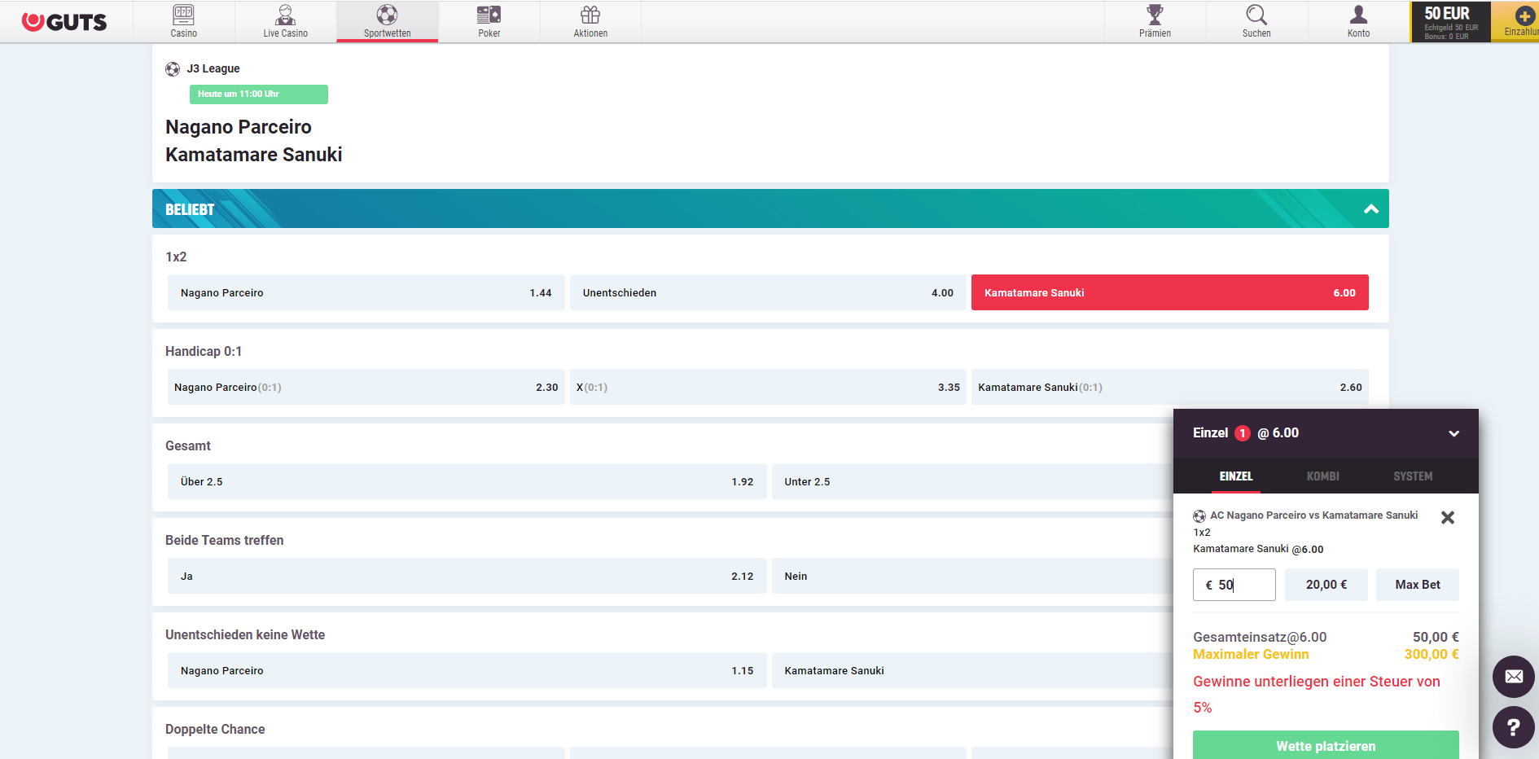Click the Kamatamare Sanuki match title
Image resolution: width=1539 pixels, height=759 pixels.
point(254,155)
